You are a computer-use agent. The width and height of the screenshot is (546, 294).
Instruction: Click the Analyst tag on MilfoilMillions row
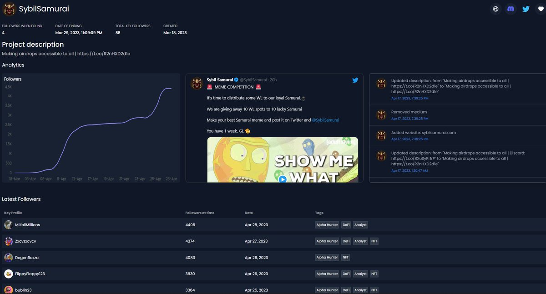pos(360,225)
